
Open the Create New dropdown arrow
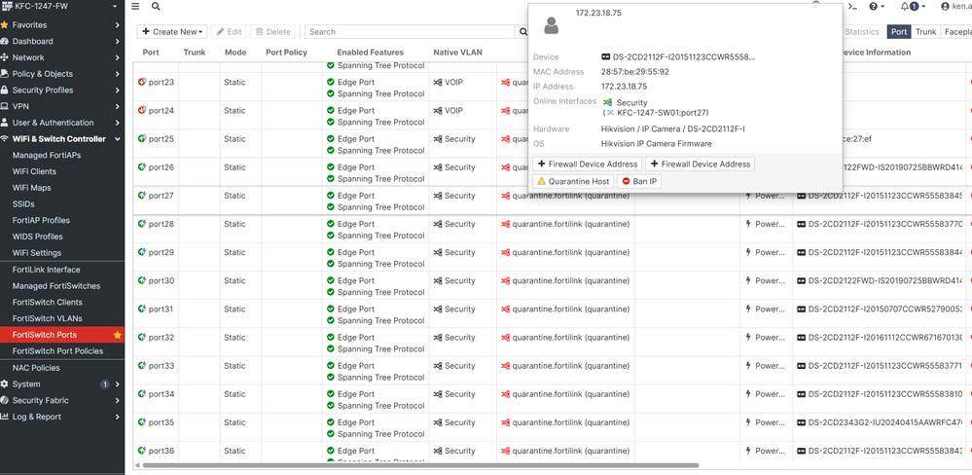pyautogui.click(x=202, y=31)
